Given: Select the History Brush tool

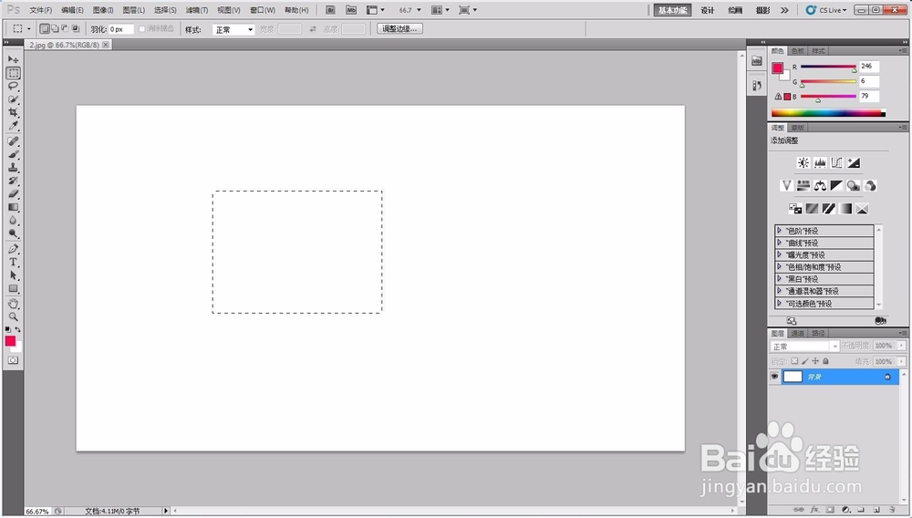Looking at the screenshot, I should pyautogui.click(x=13, y=181).
